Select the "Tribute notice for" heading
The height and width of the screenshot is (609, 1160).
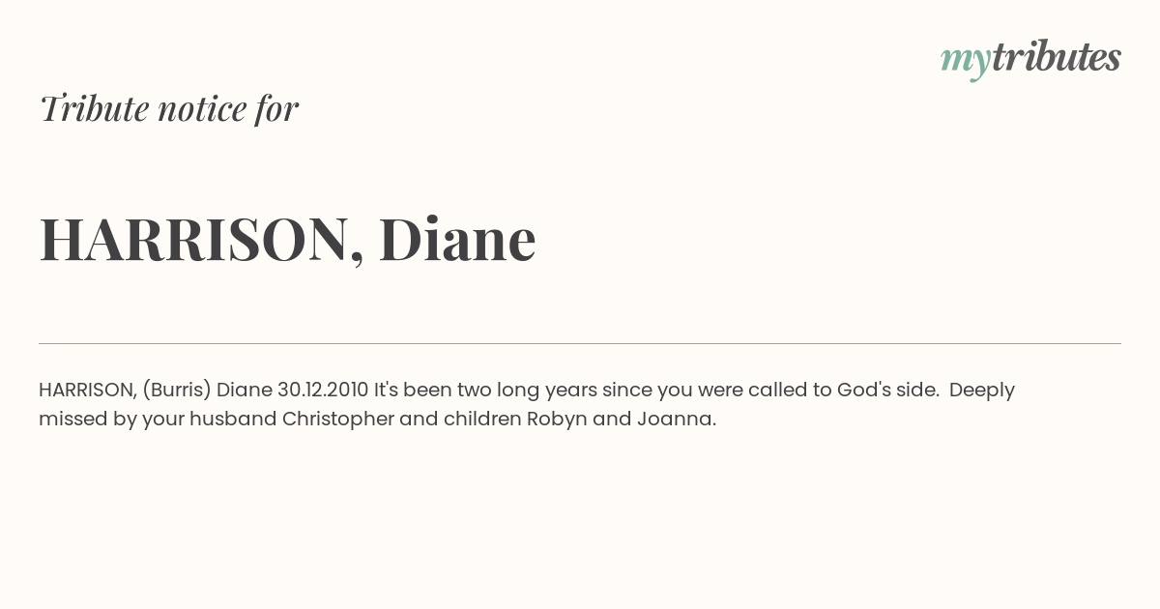click(x=169, y=108)
